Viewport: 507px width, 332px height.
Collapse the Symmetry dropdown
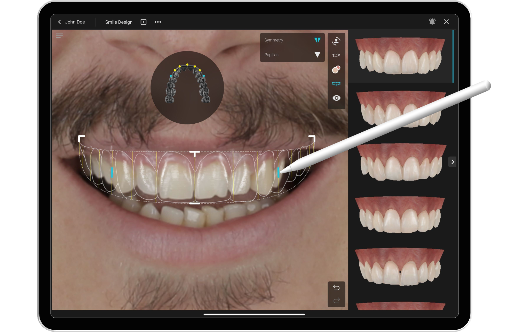[x=317, y=40]
